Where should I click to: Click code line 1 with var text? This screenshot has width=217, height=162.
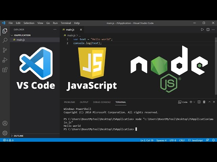click(x=93, y=39)
